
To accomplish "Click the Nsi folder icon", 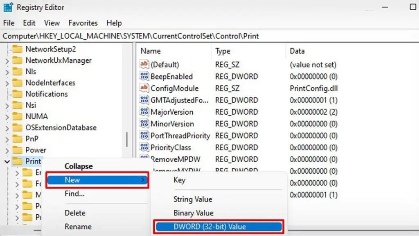I will point(17,105).
